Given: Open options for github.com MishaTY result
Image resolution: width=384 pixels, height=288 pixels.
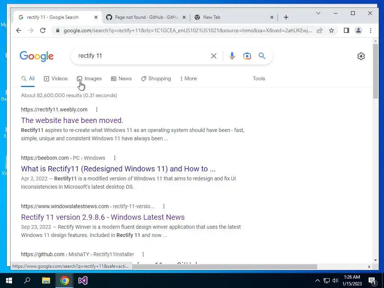Looking at the screenshot, I should click(x=143, y=254).
